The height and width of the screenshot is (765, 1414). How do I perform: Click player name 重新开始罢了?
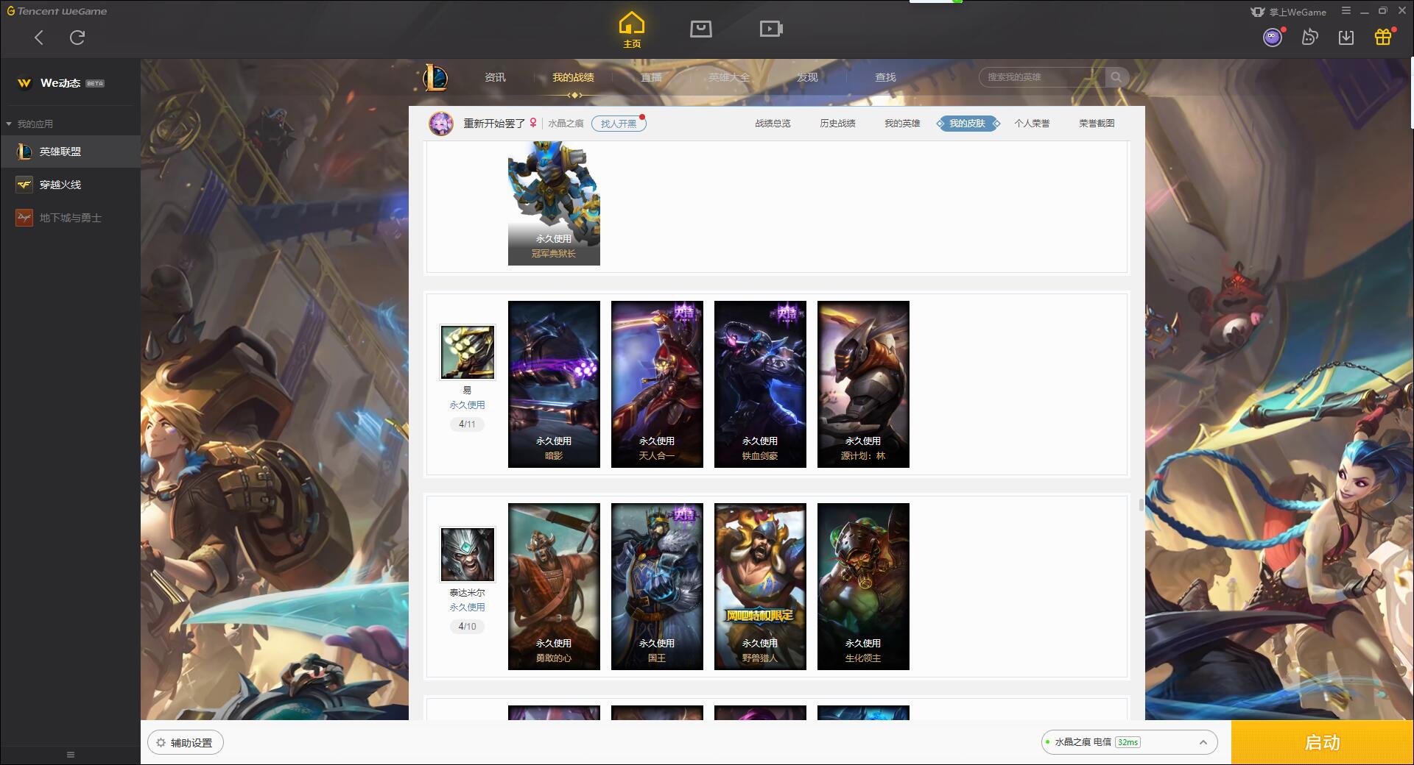click(x=493, y=124)
